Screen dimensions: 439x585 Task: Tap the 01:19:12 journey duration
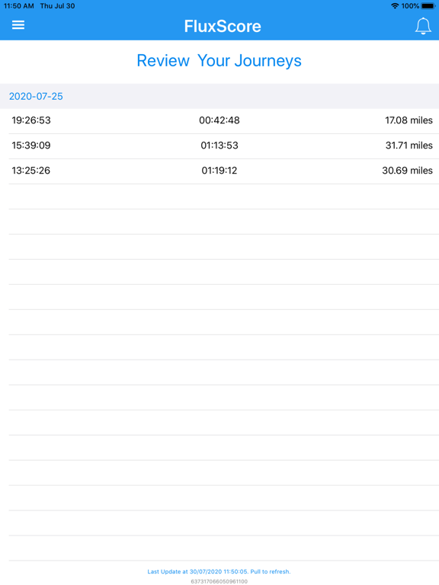point(219,171)
